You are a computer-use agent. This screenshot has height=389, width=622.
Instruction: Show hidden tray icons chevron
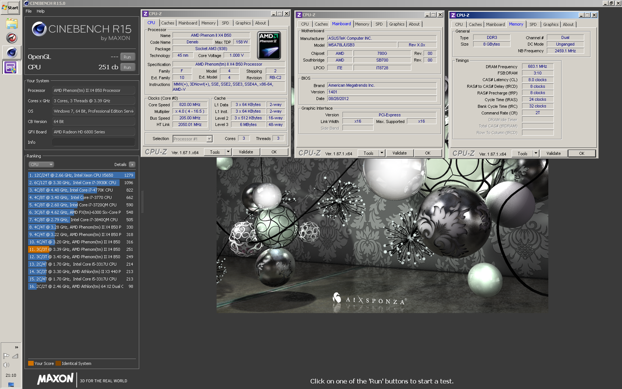click(16, 347)
